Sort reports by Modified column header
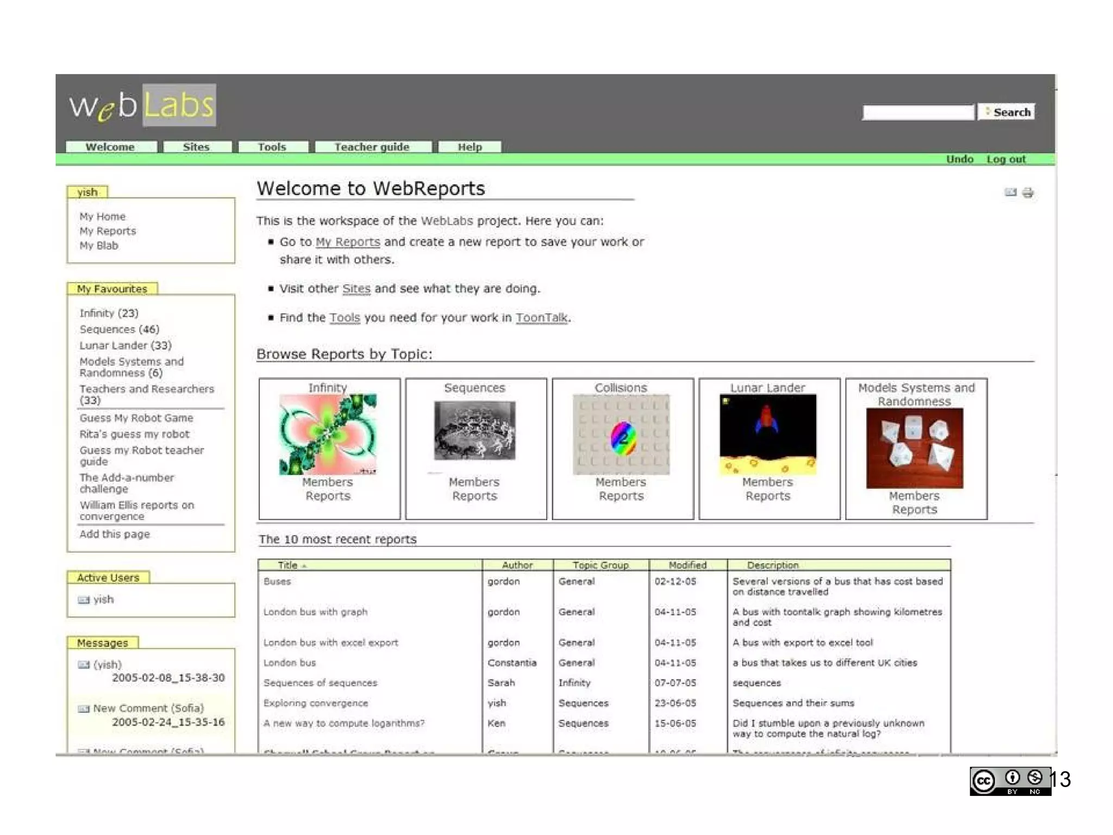Image resolution: width=1113 pixels, height=835 pixels. [687, 565]
